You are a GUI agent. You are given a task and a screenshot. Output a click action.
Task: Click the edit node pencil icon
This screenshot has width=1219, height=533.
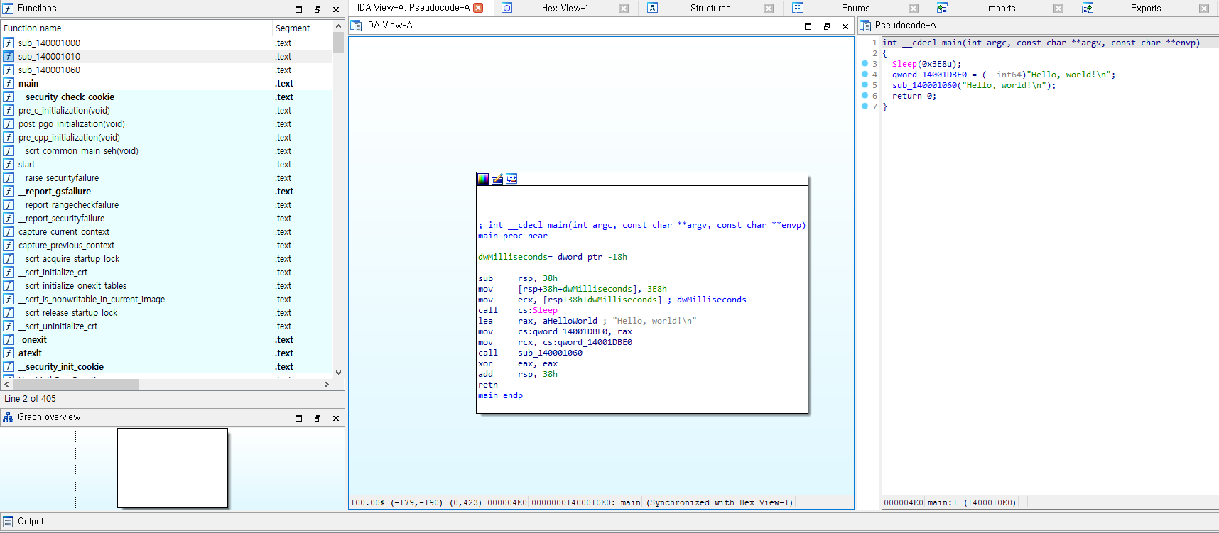pyautogui.click(x=497, y=179)
